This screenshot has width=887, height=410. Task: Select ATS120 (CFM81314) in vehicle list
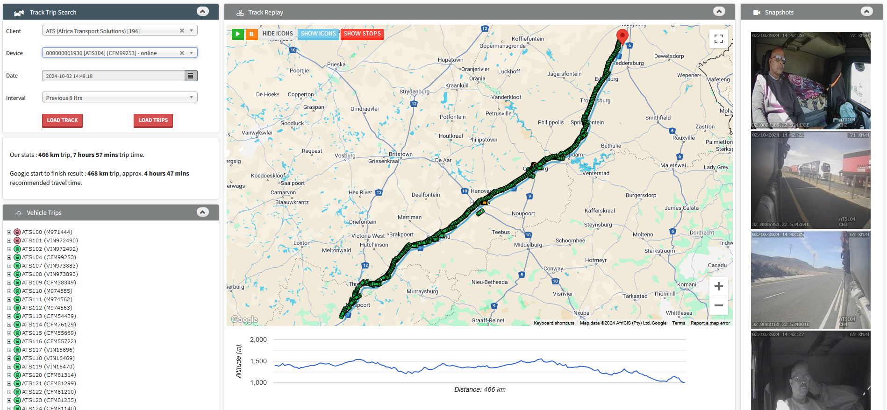[x=49, y=375]
